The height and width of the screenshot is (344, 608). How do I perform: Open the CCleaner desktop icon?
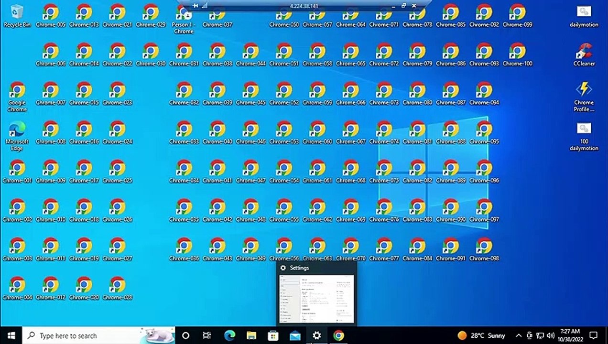click(584, 54)
